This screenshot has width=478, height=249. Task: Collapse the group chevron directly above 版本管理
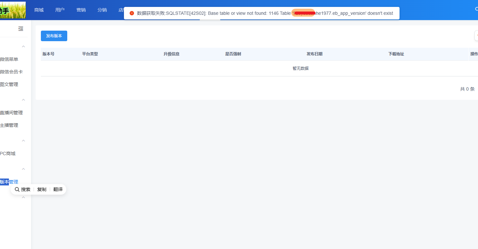23,169
